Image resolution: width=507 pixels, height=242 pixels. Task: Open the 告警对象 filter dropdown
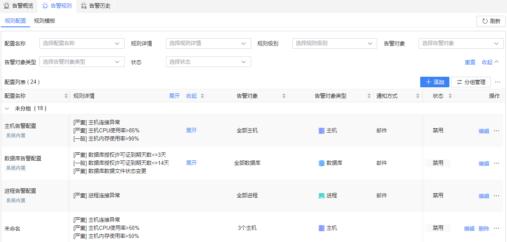point(461,43)
